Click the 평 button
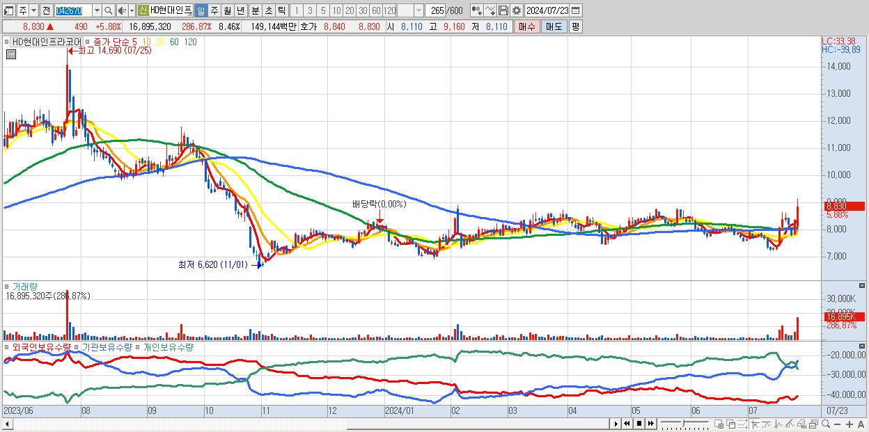 coord(575,26)
